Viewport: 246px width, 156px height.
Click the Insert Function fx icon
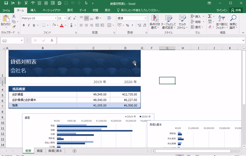(x=52, y=41)
